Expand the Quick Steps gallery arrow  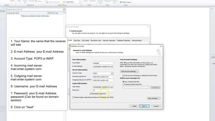coord(80,2)
